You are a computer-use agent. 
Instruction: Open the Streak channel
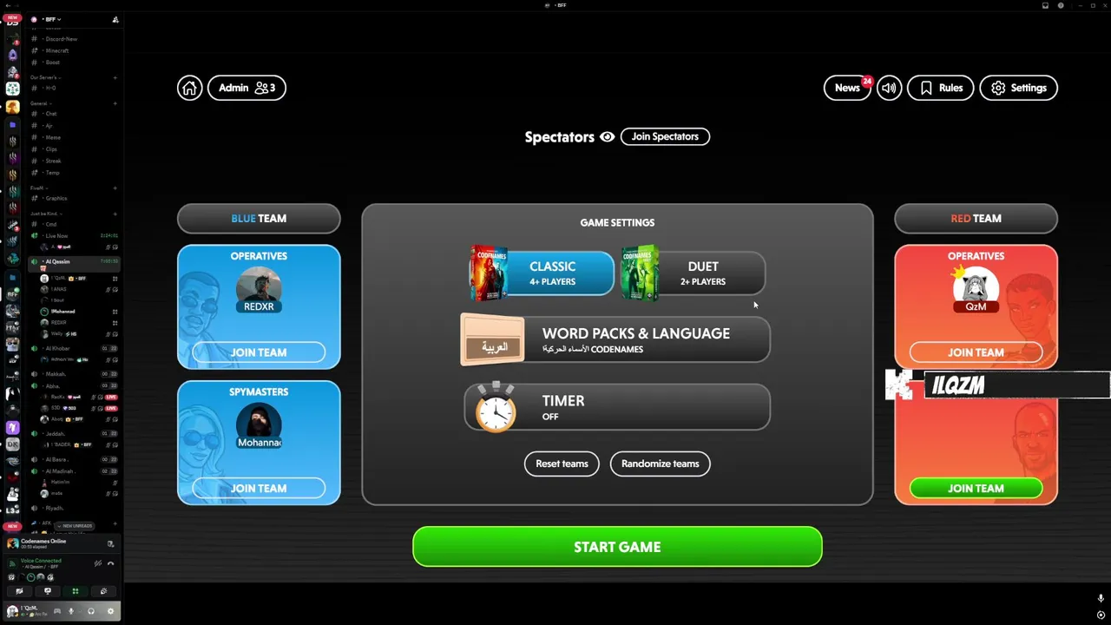54,161
